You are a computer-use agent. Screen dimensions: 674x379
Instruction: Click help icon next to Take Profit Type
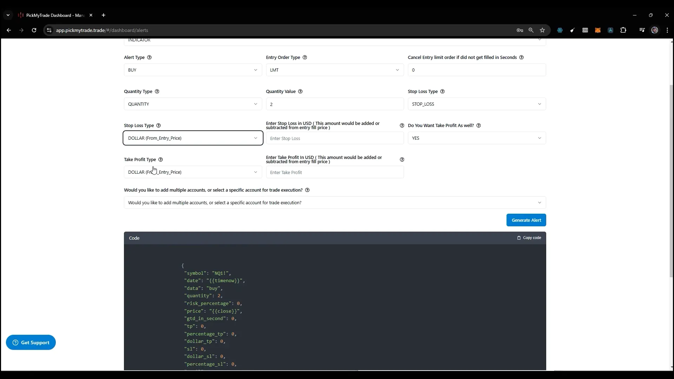coord(160,160)
